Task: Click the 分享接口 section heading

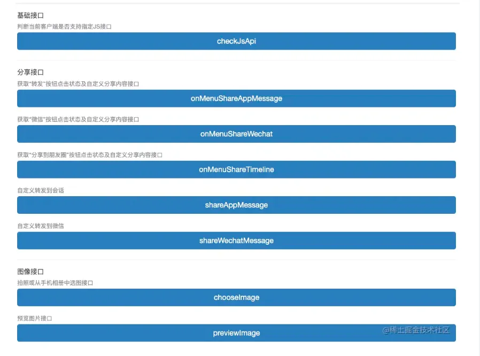Action: pos(30,72)
